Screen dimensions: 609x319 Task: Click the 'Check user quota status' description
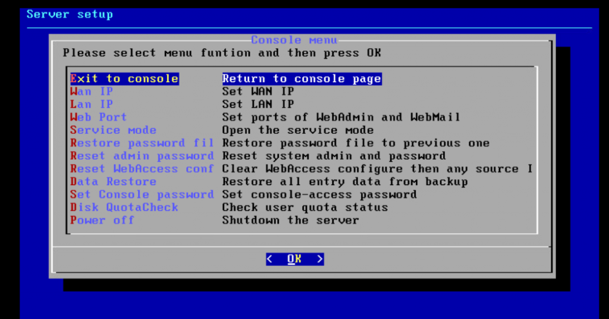(x=305, y=207)
